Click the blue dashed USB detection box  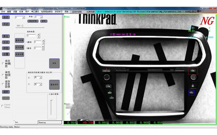tap(192, 93)
